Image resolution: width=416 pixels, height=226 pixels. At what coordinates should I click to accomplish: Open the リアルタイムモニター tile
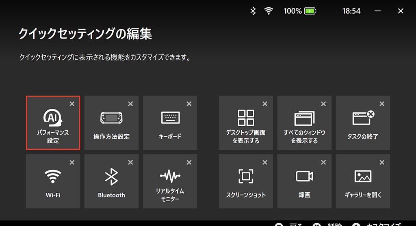(170, 181)
